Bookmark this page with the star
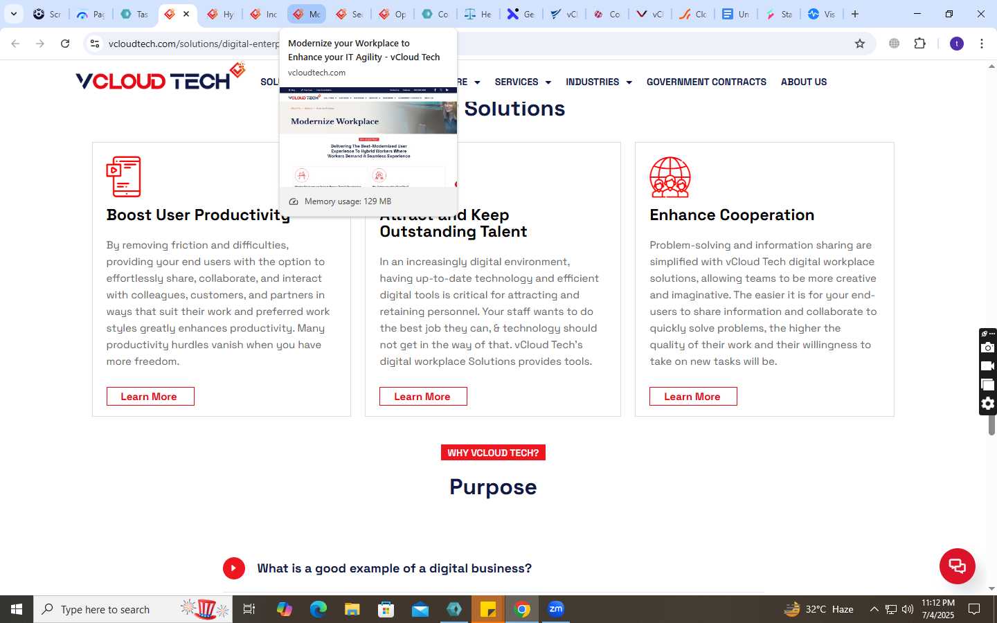The image size is (997, 623). 860,44
